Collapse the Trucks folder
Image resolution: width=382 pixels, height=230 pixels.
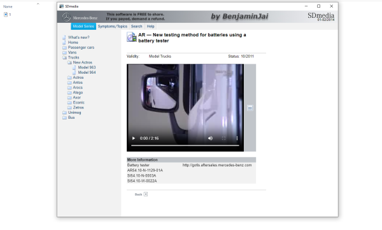click(73, 57)
